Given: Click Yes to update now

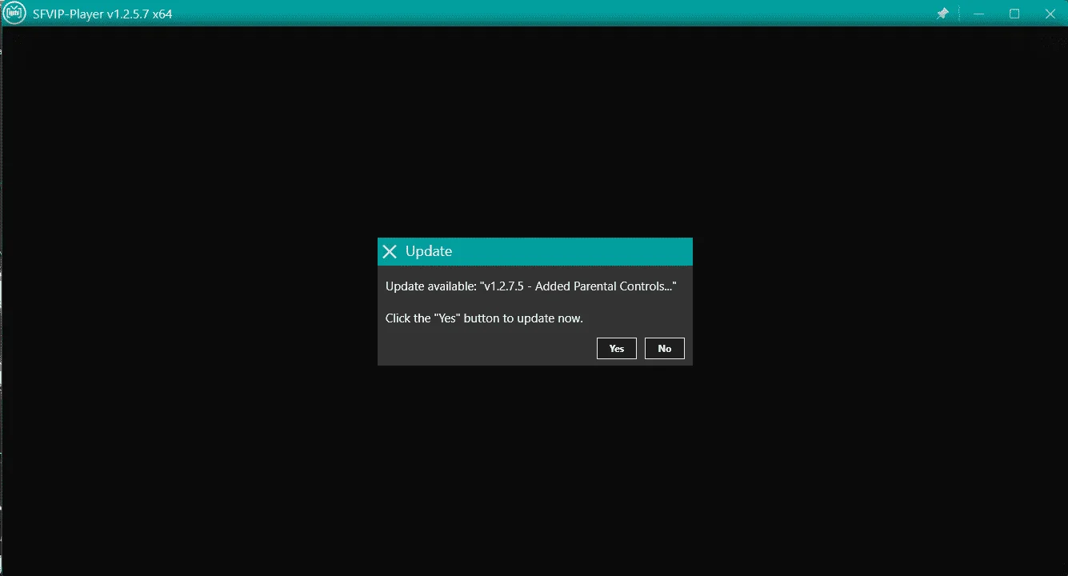Looking at the screenshot, I should (616, 348).
